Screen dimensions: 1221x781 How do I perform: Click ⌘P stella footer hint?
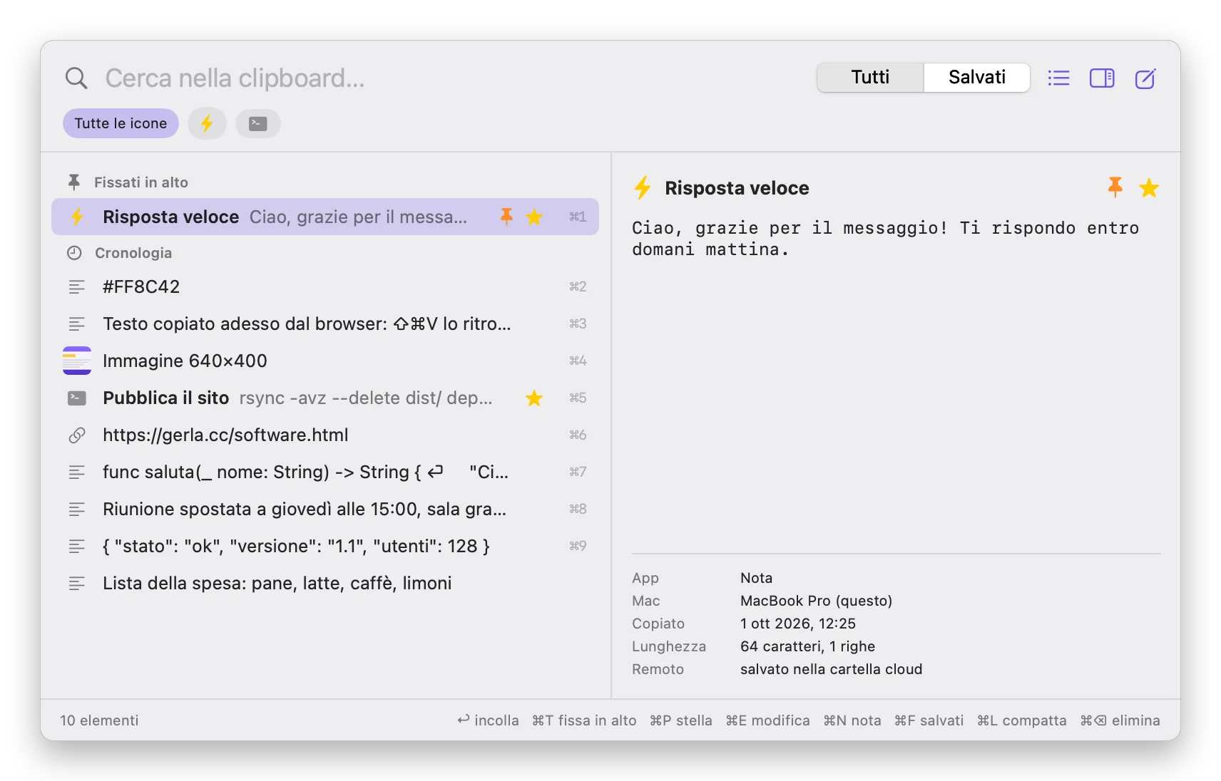(x=681, y=720)
